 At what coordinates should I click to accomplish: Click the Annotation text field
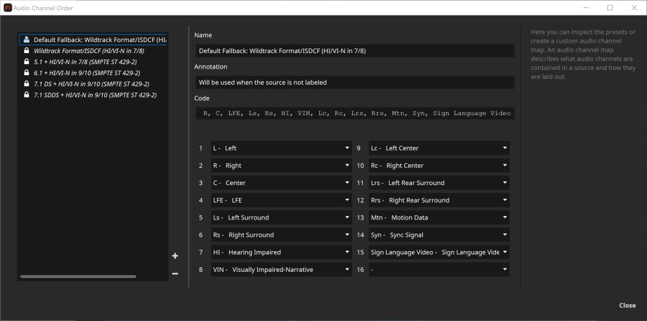354,82
